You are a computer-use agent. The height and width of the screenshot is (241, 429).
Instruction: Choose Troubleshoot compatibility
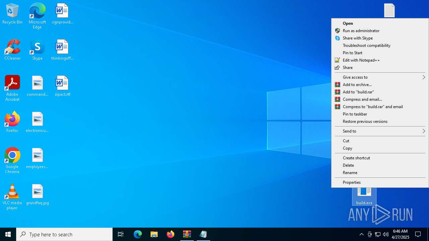tap(380, 46)
